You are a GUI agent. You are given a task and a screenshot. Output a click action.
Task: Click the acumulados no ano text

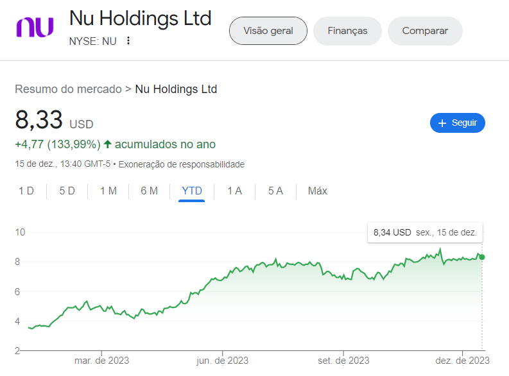click(165, 144)
